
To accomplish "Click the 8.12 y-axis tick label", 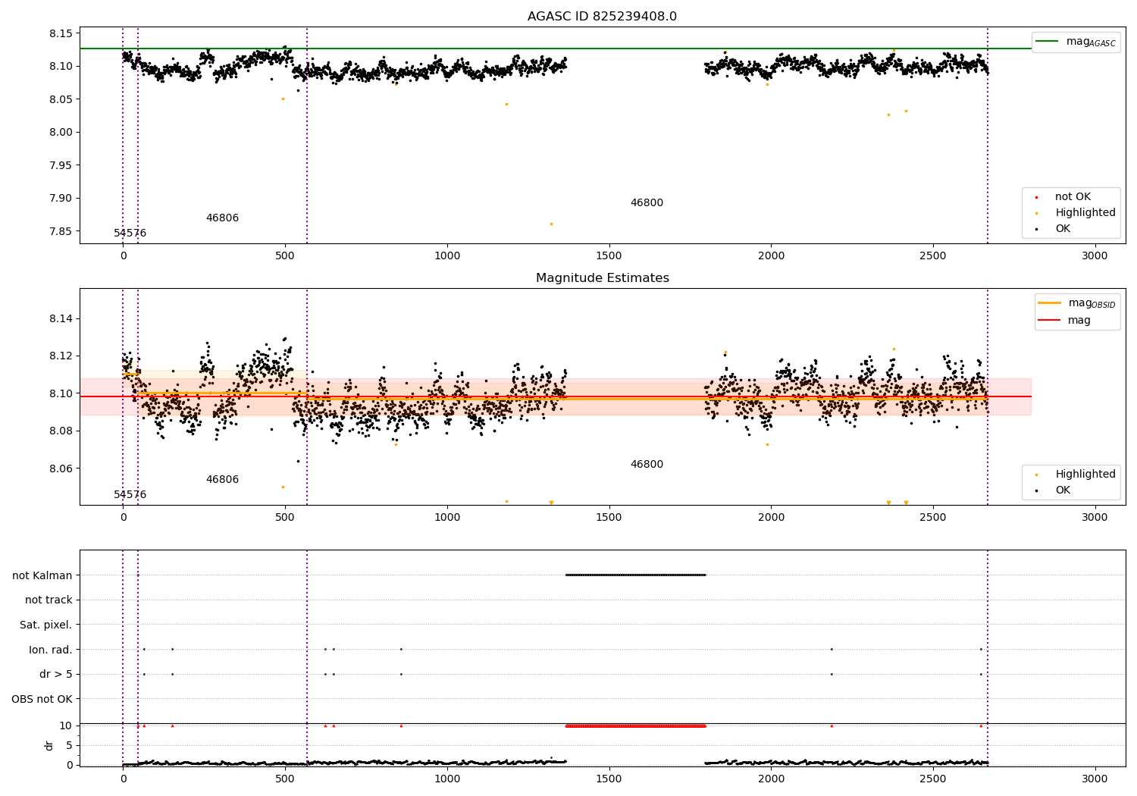I will pos(61,356).
